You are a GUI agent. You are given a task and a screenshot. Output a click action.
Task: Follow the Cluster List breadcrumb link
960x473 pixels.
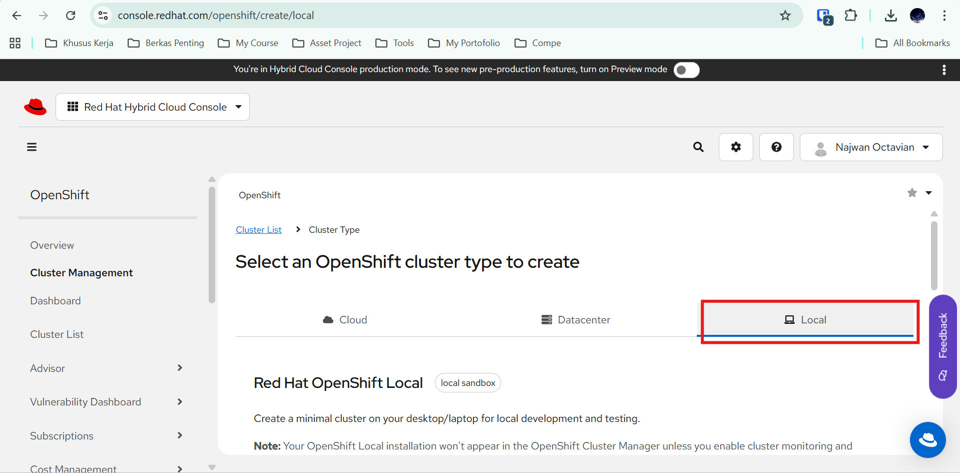coord(259,230)
